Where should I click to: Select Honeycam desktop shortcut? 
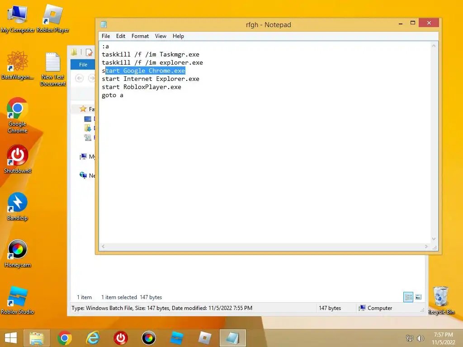click(18, 253)
